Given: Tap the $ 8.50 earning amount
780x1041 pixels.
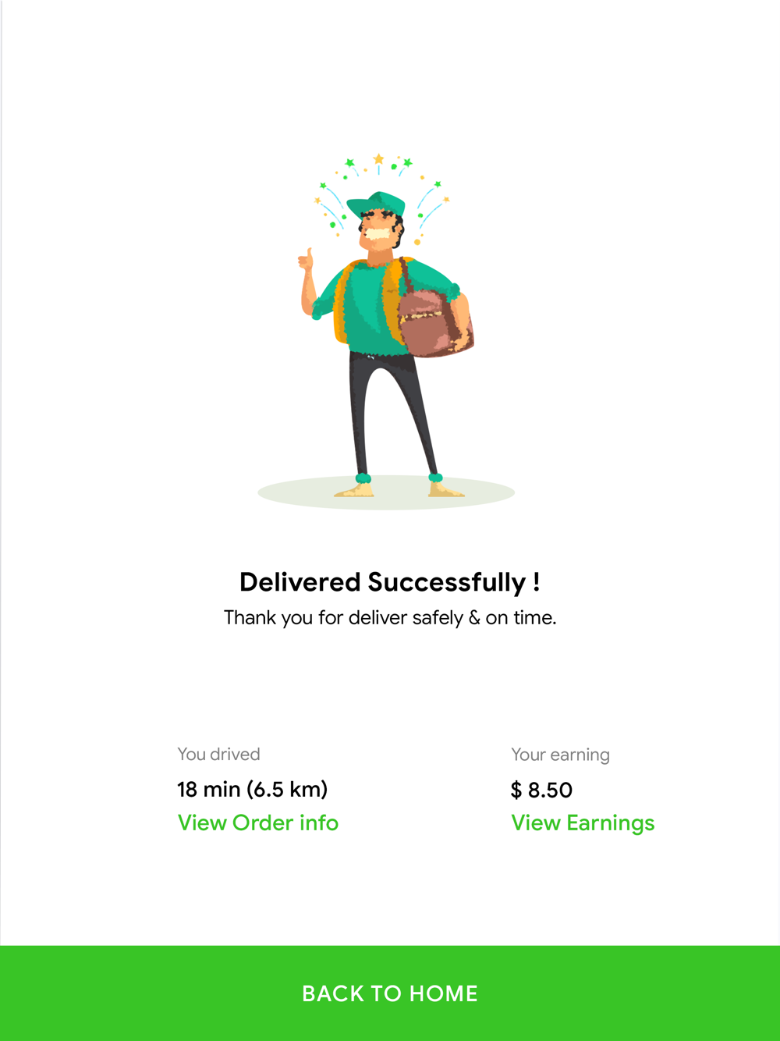Looking at the screenshot, I should 541,791.
